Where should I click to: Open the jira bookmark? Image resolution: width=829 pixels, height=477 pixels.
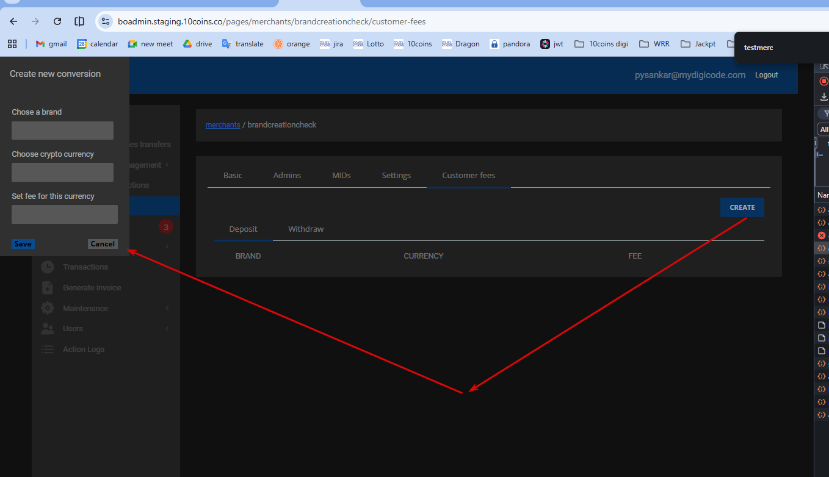click(331, 44)
